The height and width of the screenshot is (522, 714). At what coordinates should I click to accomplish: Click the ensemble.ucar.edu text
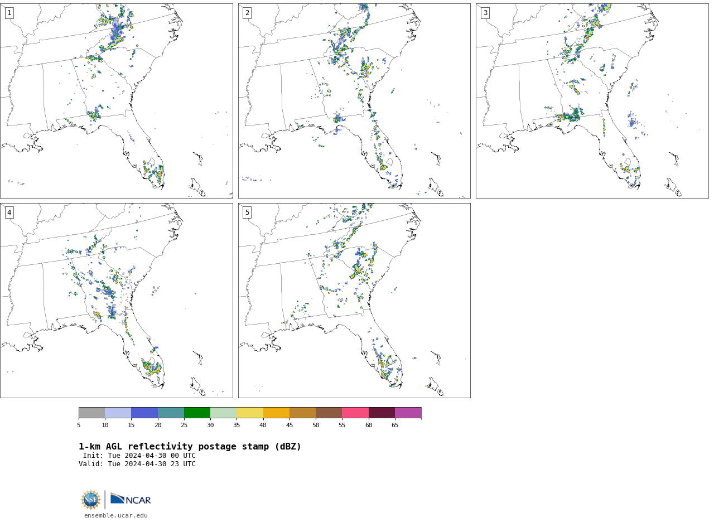116,515
